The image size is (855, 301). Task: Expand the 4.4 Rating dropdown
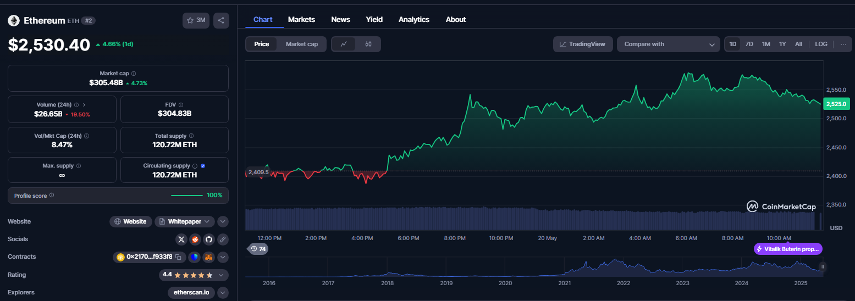tap(194, 275)
